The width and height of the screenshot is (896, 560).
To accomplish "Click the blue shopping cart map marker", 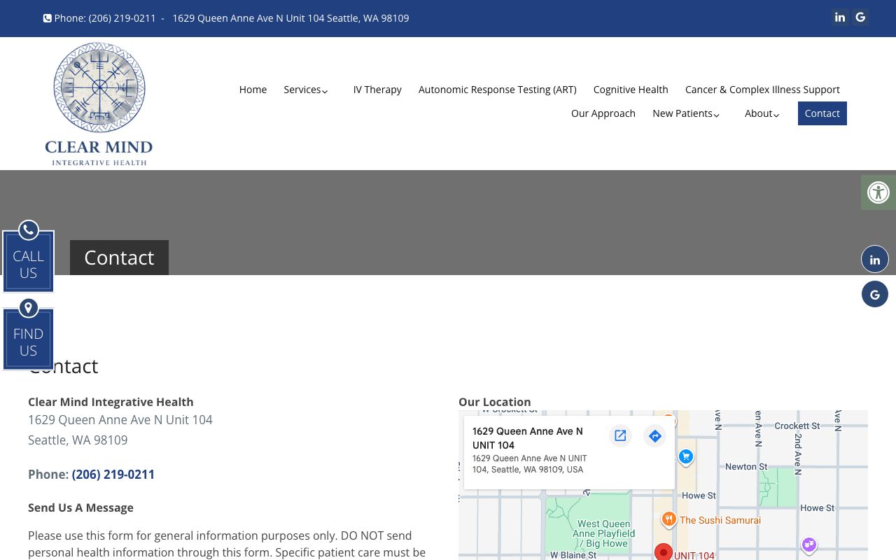I will point(685,457).
